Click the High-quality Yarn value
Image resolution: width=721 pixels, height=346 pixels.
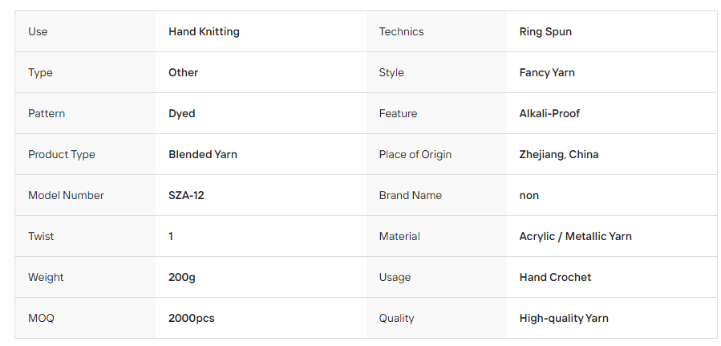[564, 319]
